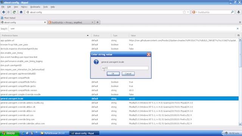Click the taskbar clock
This screenshot has width=242, height=136.
[234, 133]
